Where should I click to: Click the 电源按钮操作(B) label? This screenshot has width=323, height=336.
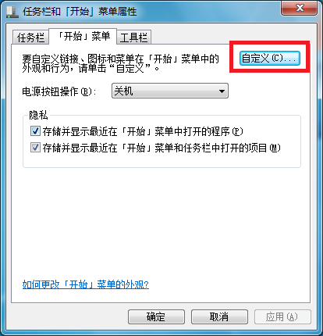pyautogui.click(x=59, y=91)
